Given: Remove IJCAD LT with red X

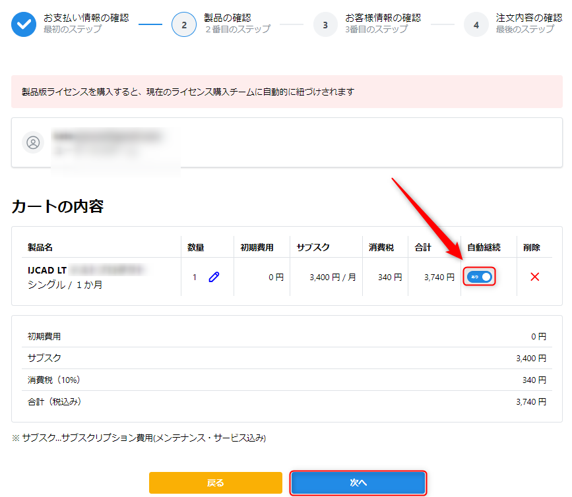Looking at the screenshot, I should point(535,277).
